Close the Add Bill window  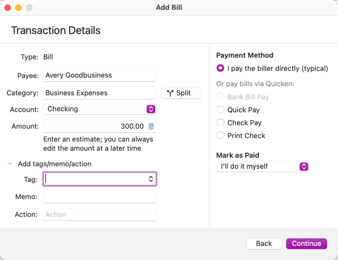click(x=8, y=8)
